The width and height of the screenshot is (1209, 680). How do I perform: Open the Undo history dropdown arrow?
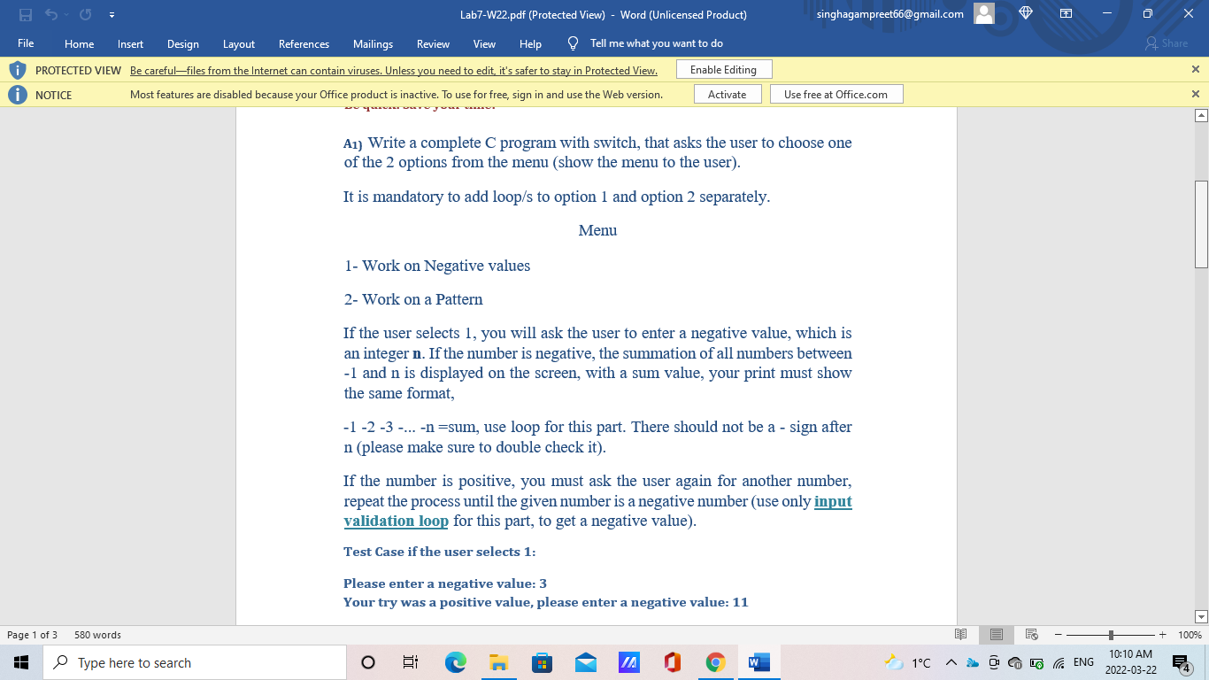[x=66, y=14]
